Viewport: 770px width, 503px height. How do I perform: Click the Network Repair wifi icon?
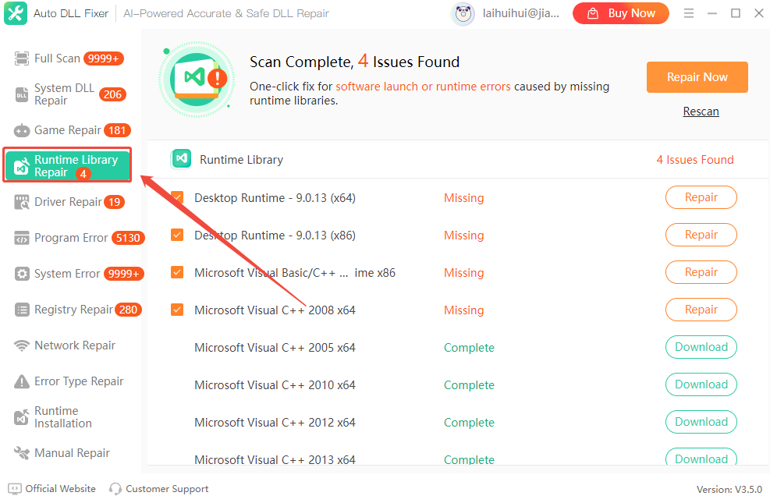22,345
